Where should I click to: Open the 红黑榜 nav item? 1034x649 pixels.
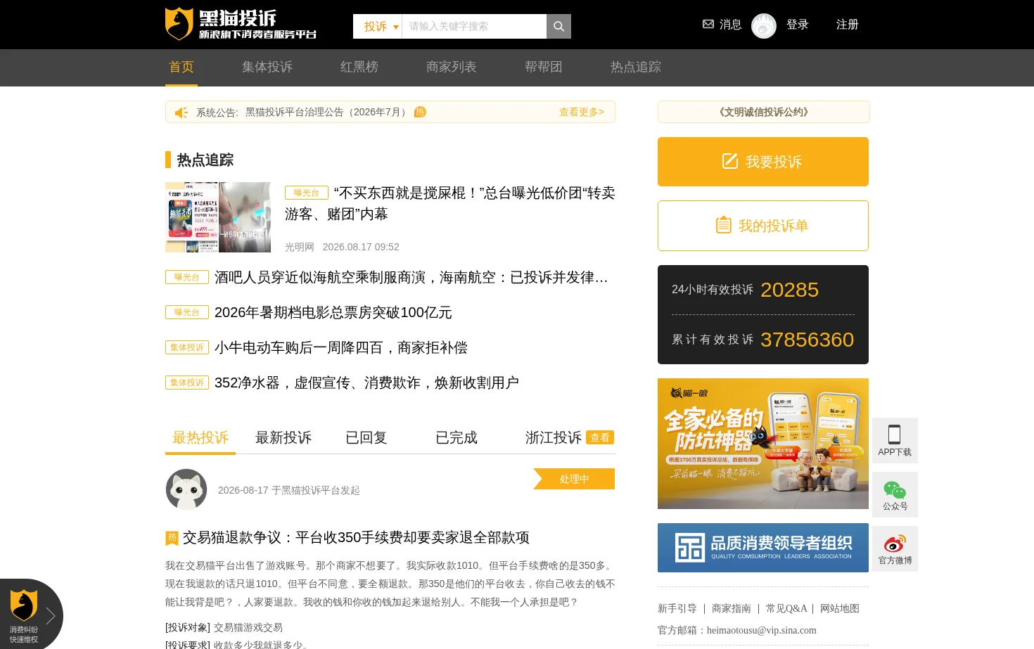point(359,67)
